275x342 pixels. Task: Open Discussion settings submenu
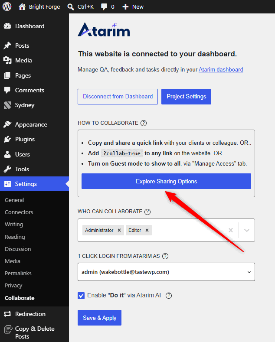point(18,249)
